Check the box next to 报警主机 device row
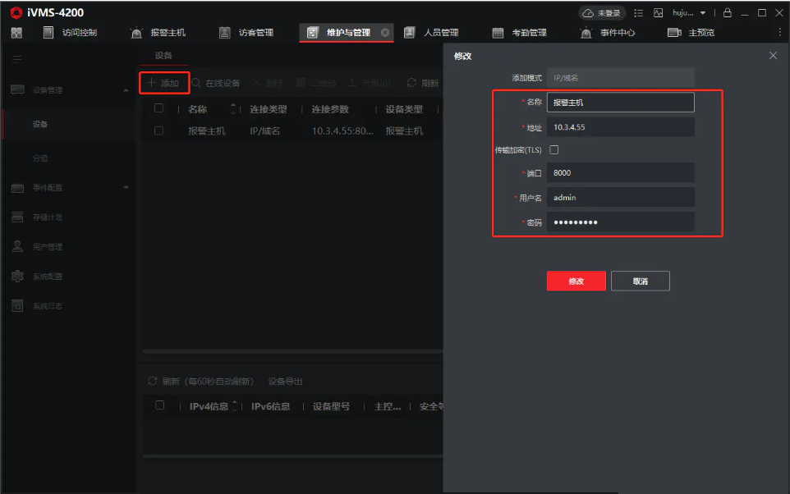 click(159, 130)
